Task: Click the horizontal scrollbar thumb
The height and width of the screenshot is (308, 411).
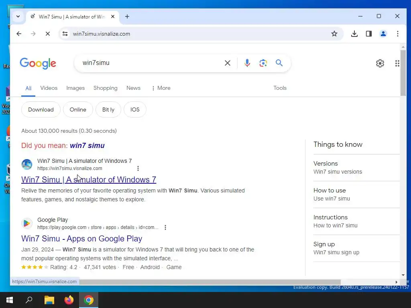Action: [210, 282]
